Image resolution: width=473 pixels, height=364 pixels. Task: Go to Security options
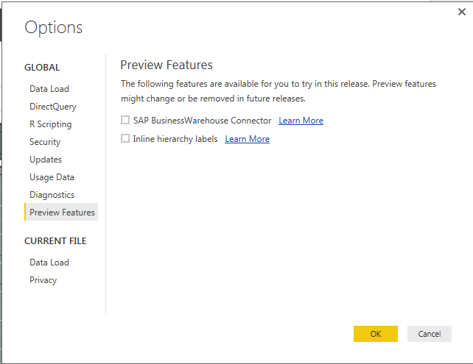coord(45,142)
